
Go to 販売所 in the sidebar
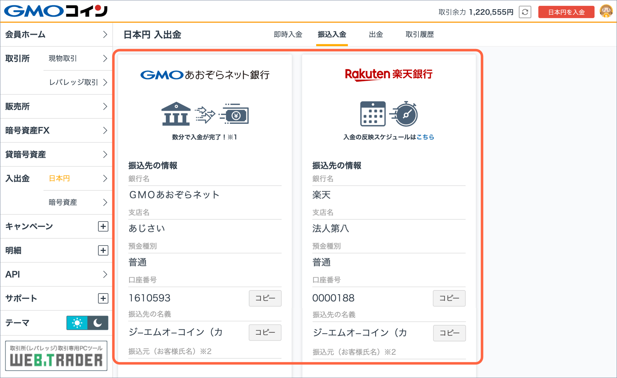click(56, 106)
